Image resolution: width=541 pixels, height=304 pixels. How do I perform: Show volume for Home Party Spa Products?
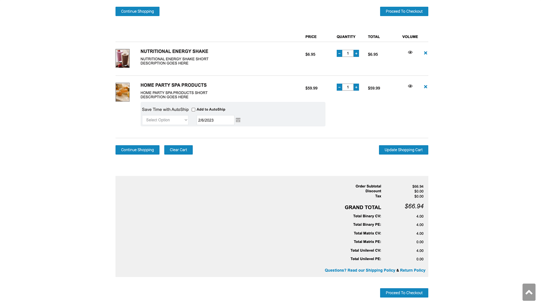click(x=410, y=86)
